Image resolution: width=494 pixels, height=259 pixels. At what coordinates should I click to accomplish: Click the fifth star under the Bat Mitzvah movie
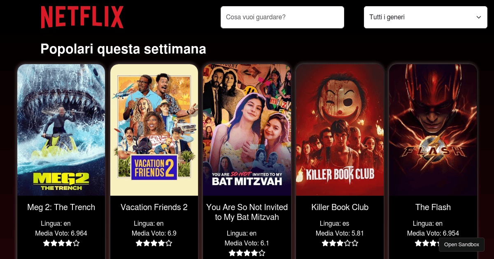click(x=262, y=253)
